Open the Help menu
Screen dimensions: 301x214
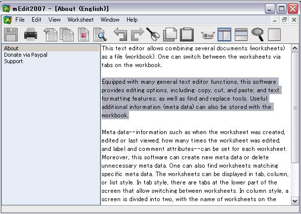[x=132, y=20]
